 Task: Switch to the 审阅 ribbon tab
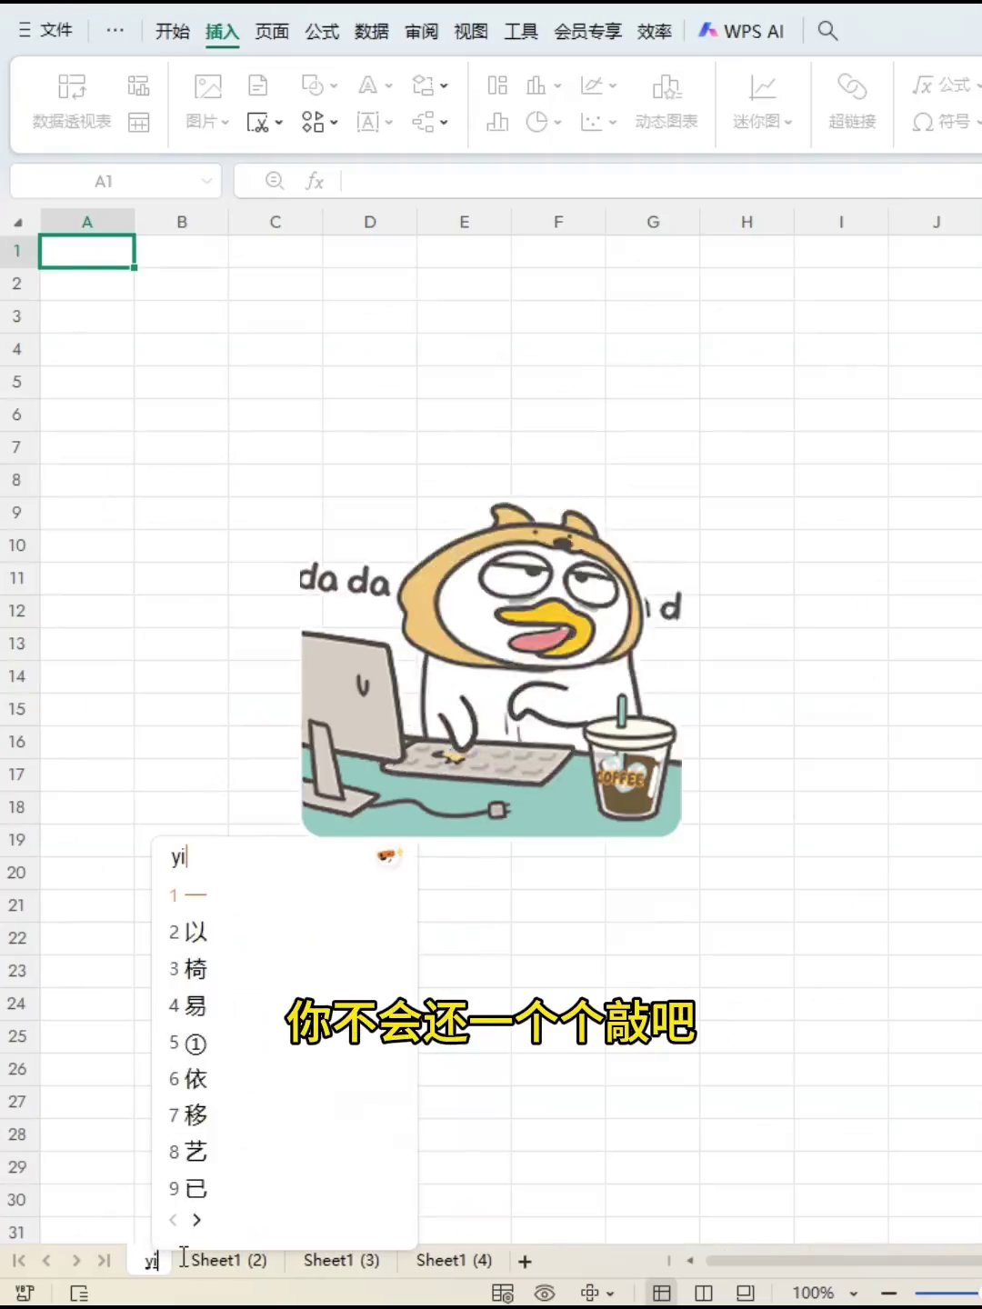click(422, 31)
